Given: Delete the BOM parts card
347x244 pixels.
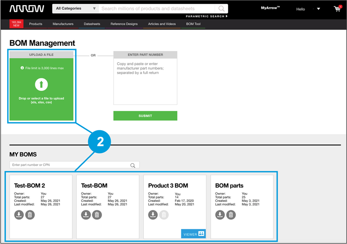Looking at the screenshot, I should (231, 215).
